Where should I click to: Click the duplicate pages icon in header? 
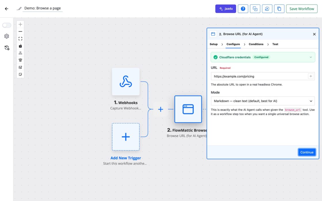pyautogui.click(x=279, y=9)
